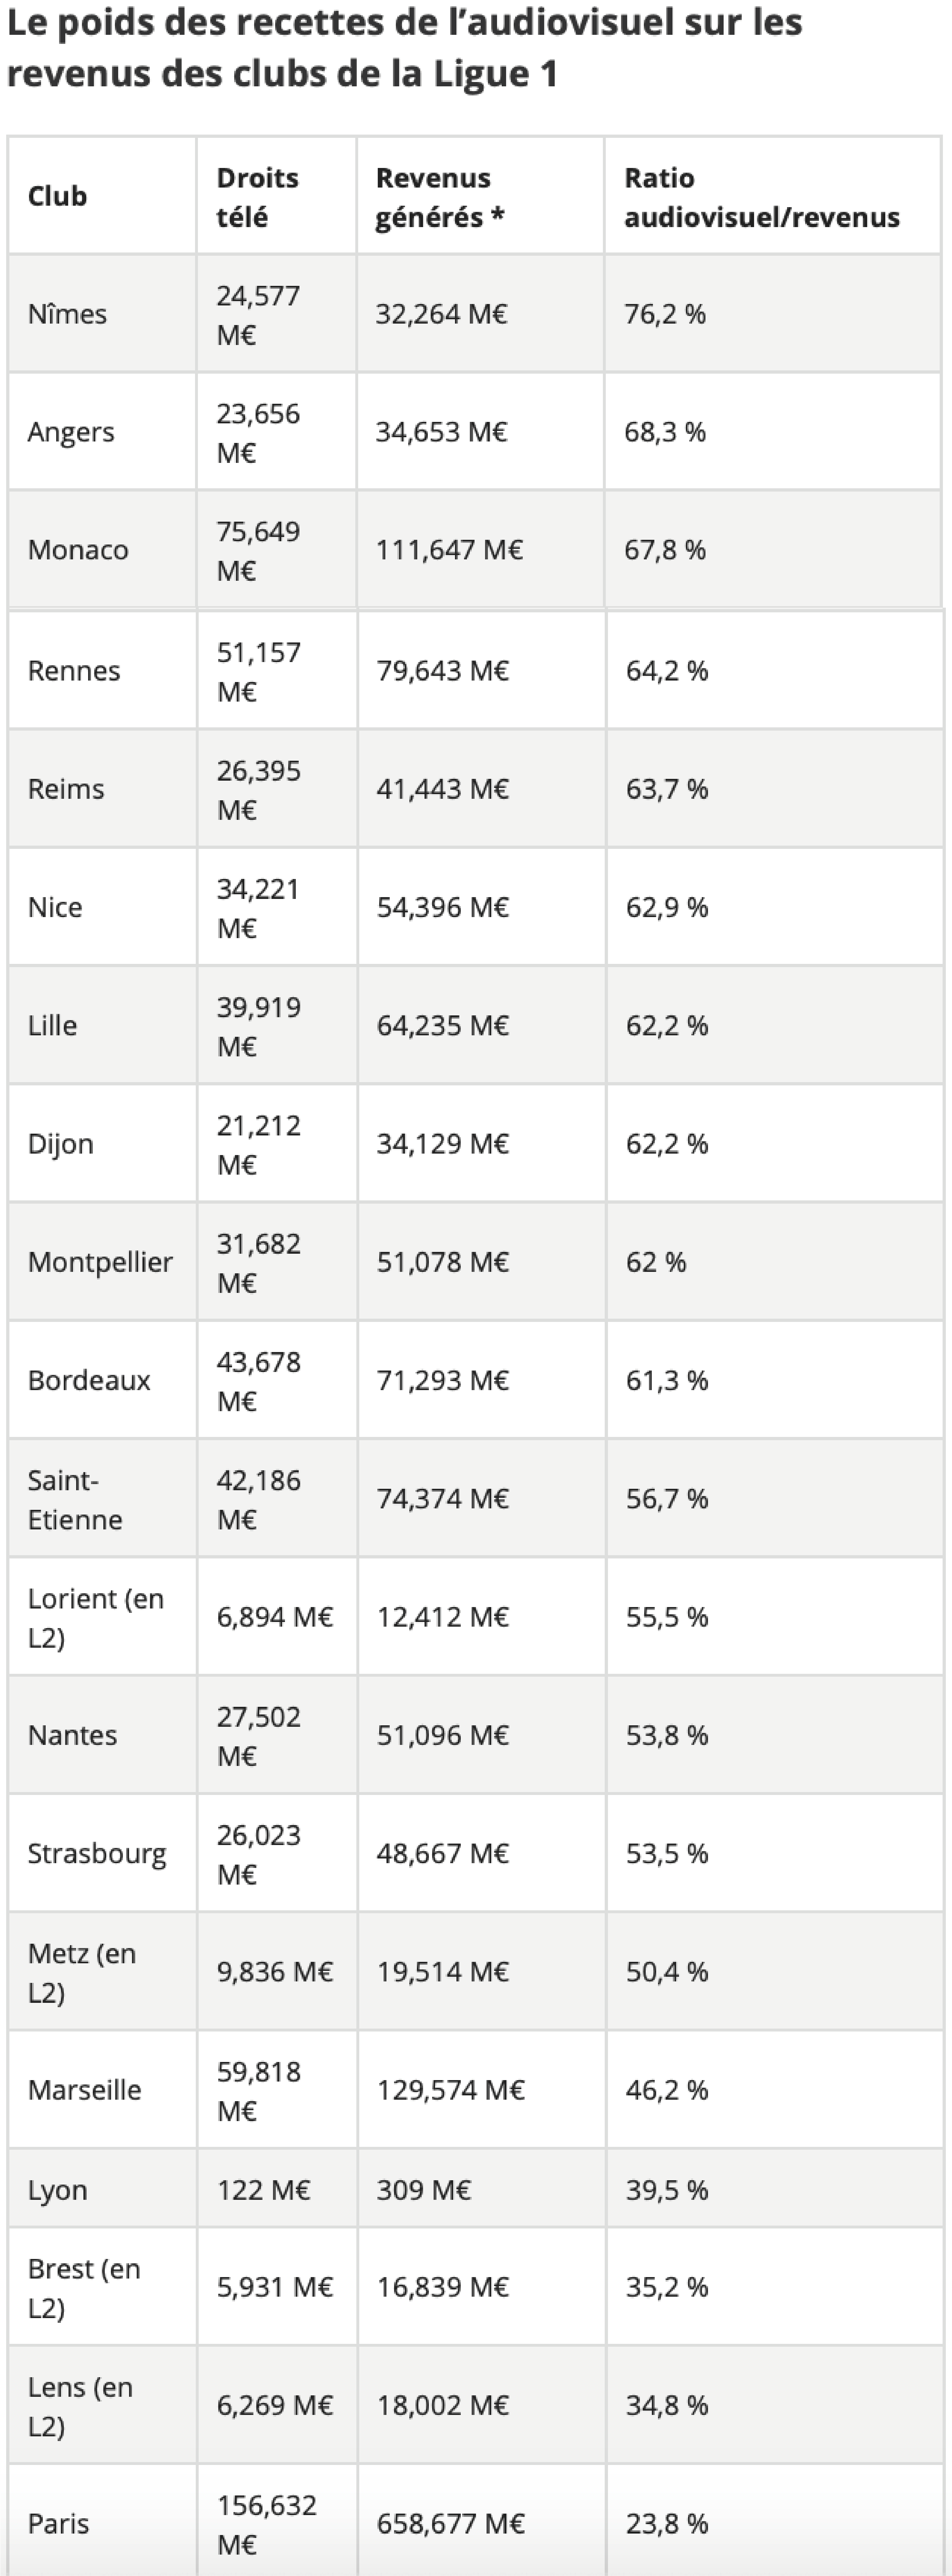Click the "Club" column header
The image size is (952, 2576).
(58, 196)
